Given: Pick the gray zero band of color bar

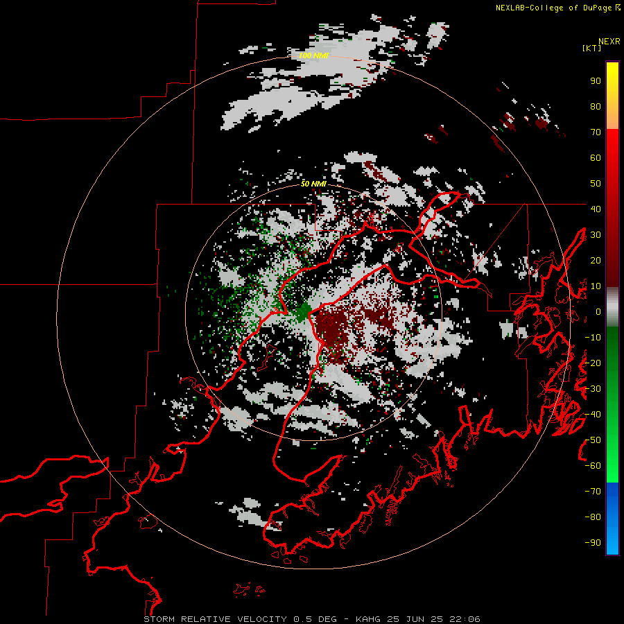Looking at the screenshot, I should point(612,307).
